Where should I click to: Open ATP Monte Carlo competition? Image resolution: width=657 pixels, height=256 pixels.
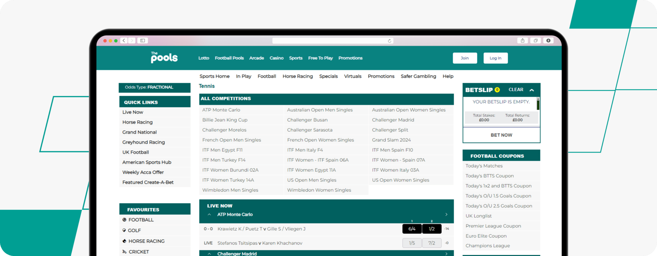click(x=221, y=110)
